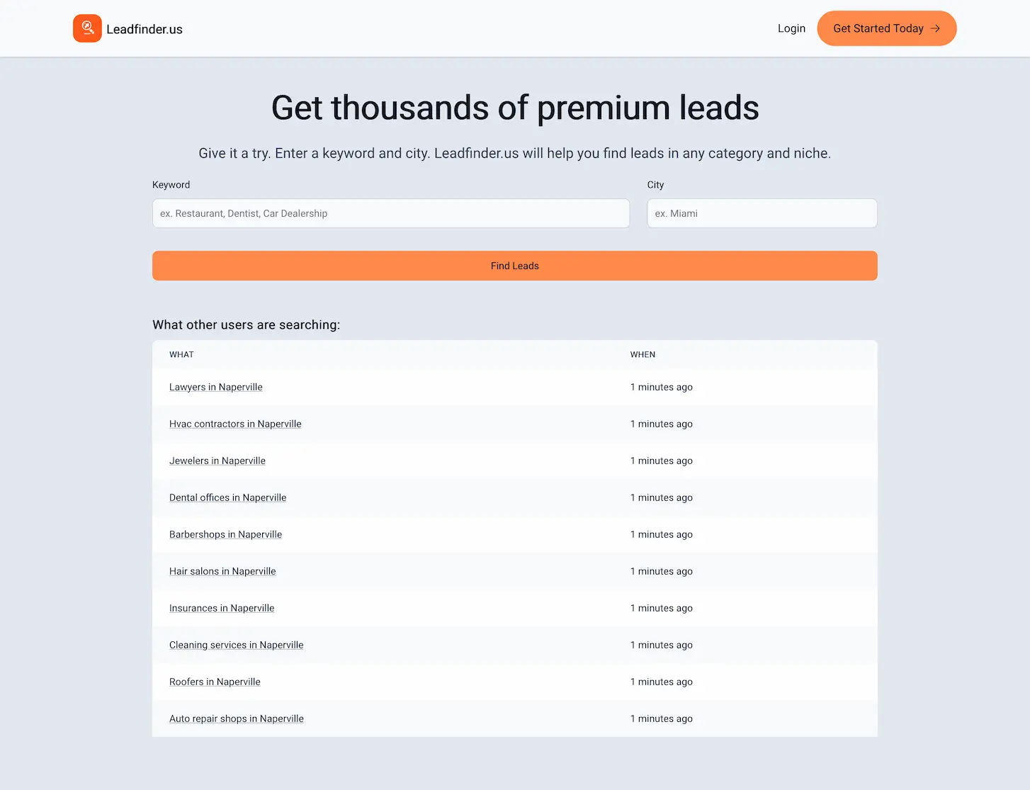Open the Hvac contractors in Naperville link

click(234, 424)
